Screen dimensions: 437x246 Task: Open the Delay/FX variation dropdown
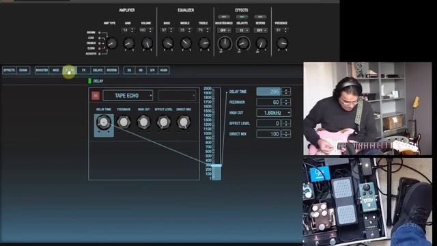243,30
